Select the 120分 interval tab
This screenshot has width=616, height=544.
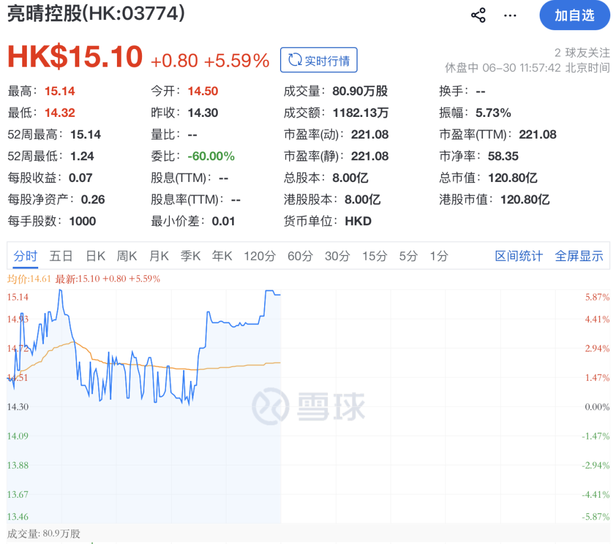(x=260, y=256)
